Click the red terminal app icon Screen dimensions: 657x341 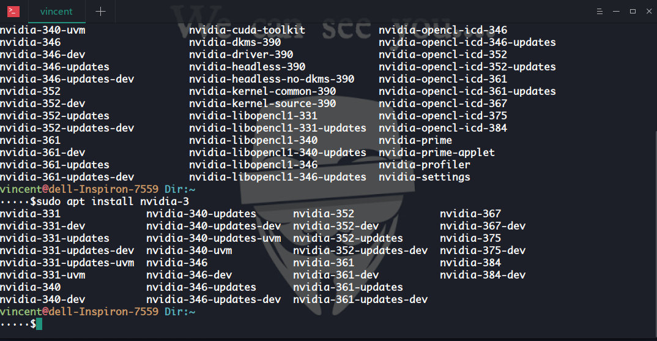(13, 11)
